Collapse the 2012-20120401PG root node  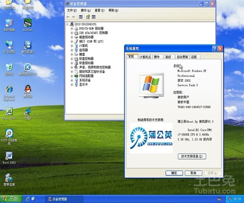(x=67, y=24)
